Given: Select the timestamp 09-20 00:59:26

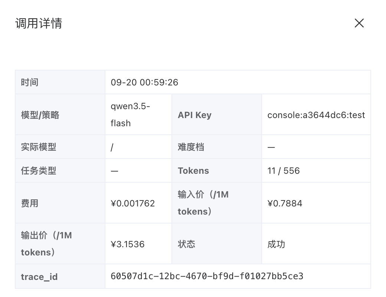Looking at the screenshot, I should 144,82.
